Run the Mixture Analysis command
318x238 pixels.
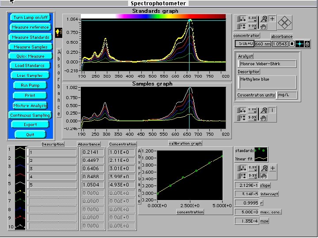tap(30, 105)
